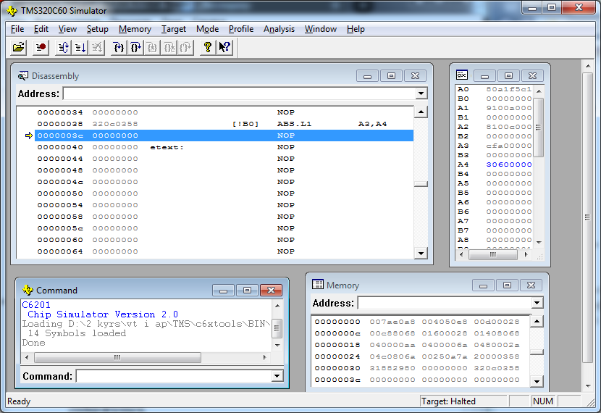The image size is (601, 413).
Task: Click the looping arrow toolbar icon
Action: [x=63, y=48]
